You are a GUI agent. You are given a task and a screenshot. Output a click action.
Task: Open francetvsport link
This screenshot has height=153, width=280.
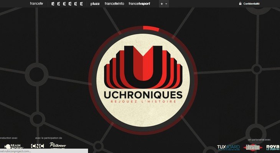(139, 4)
